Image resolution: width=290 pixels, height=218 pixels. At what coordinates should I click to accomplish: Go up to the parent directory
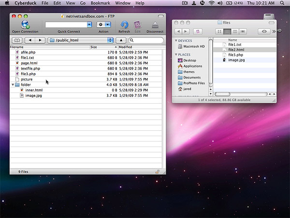pyautogui.click(x=121, y=40)
